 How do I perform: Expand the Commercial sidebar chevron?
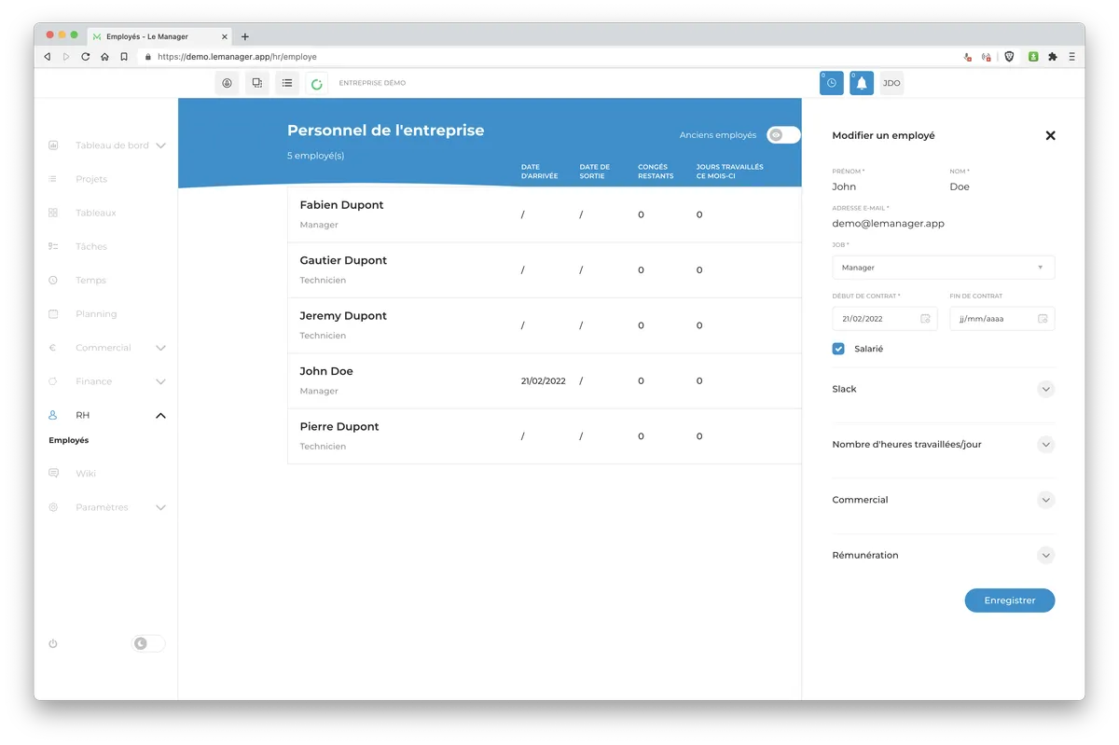[160, 348]
